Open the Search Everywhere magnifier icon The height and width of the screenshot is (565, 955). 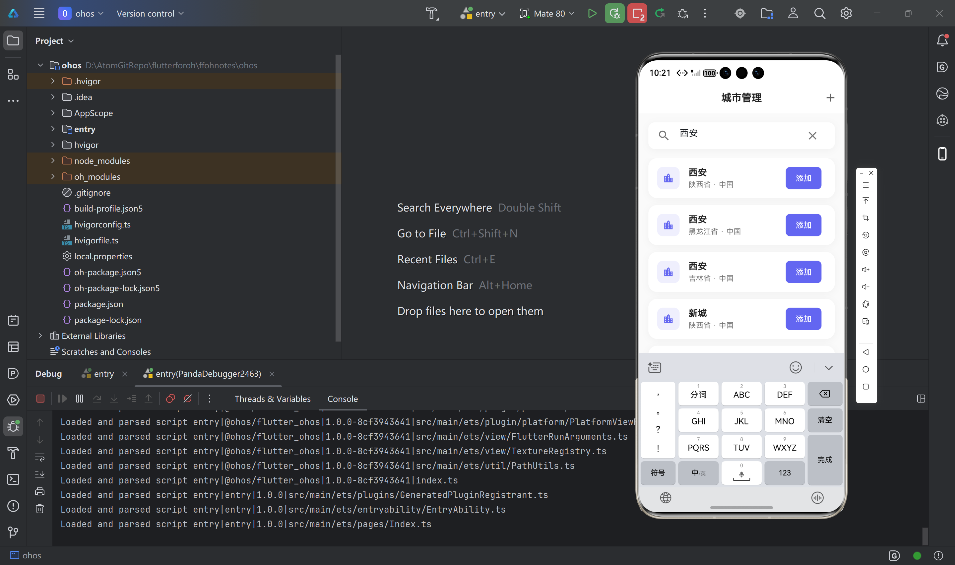click(819, 14)
